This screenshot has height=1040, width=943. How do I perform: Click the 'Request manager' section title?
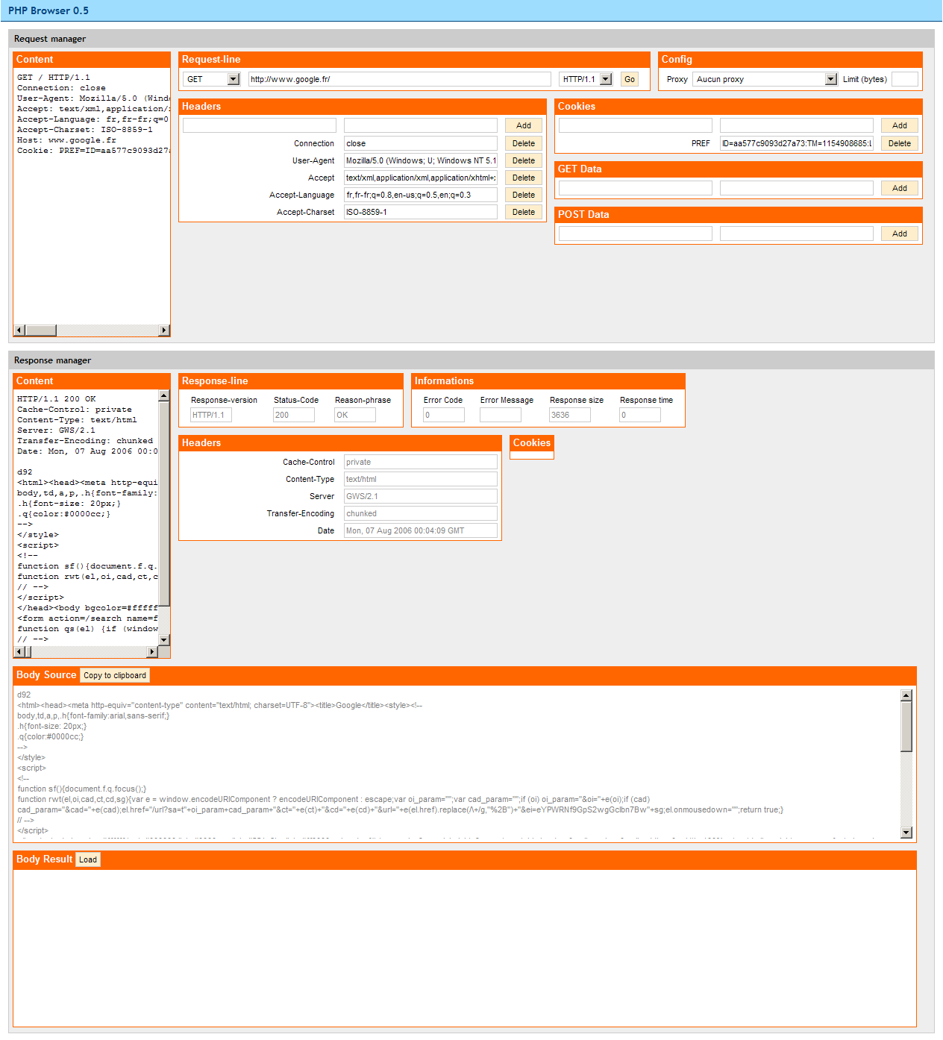(x=50, y=39)
